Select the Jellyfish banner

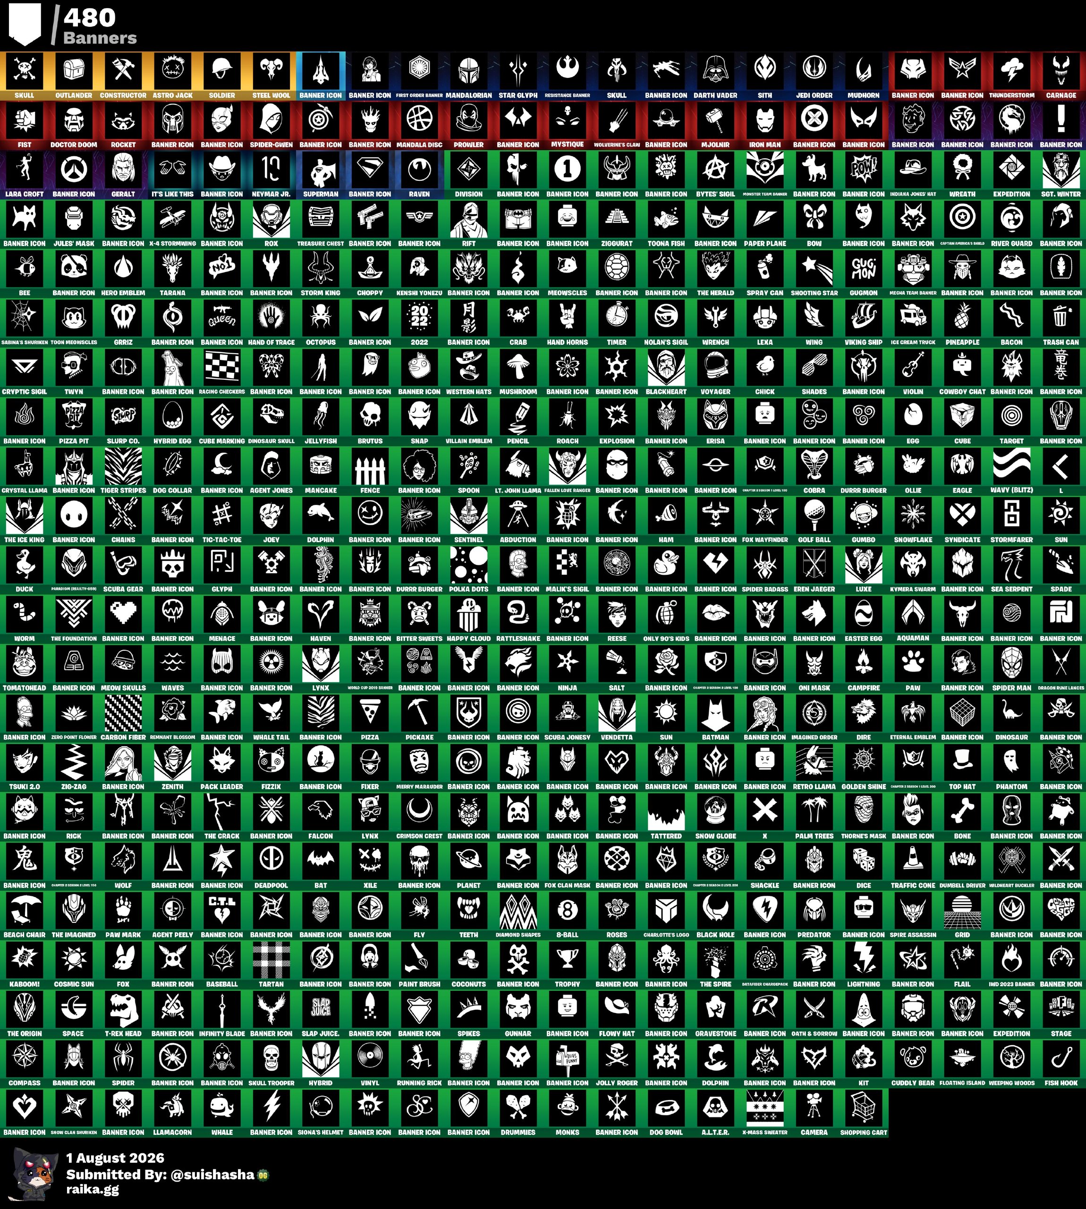pyautogui.click(x=321, y=422)
